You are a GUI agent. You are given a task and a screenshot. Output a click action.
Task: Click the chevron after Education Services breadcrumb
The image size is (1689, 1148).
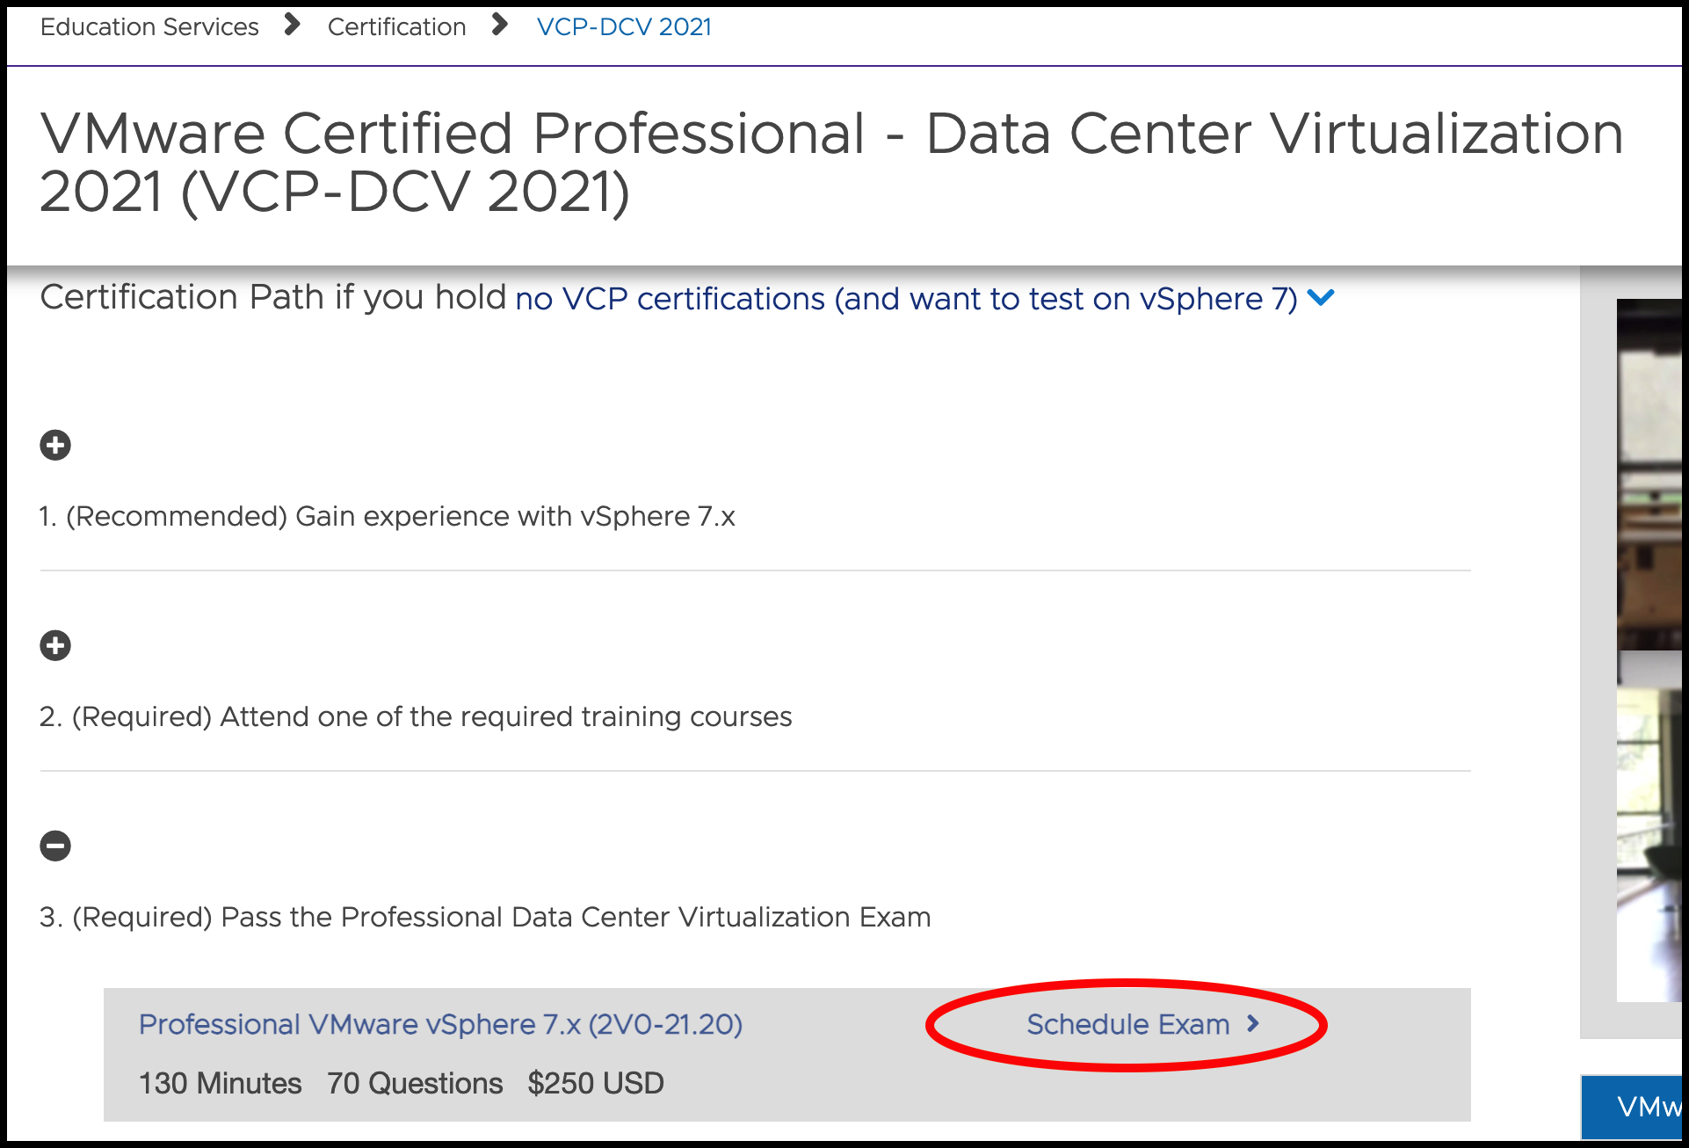point(291,25)
